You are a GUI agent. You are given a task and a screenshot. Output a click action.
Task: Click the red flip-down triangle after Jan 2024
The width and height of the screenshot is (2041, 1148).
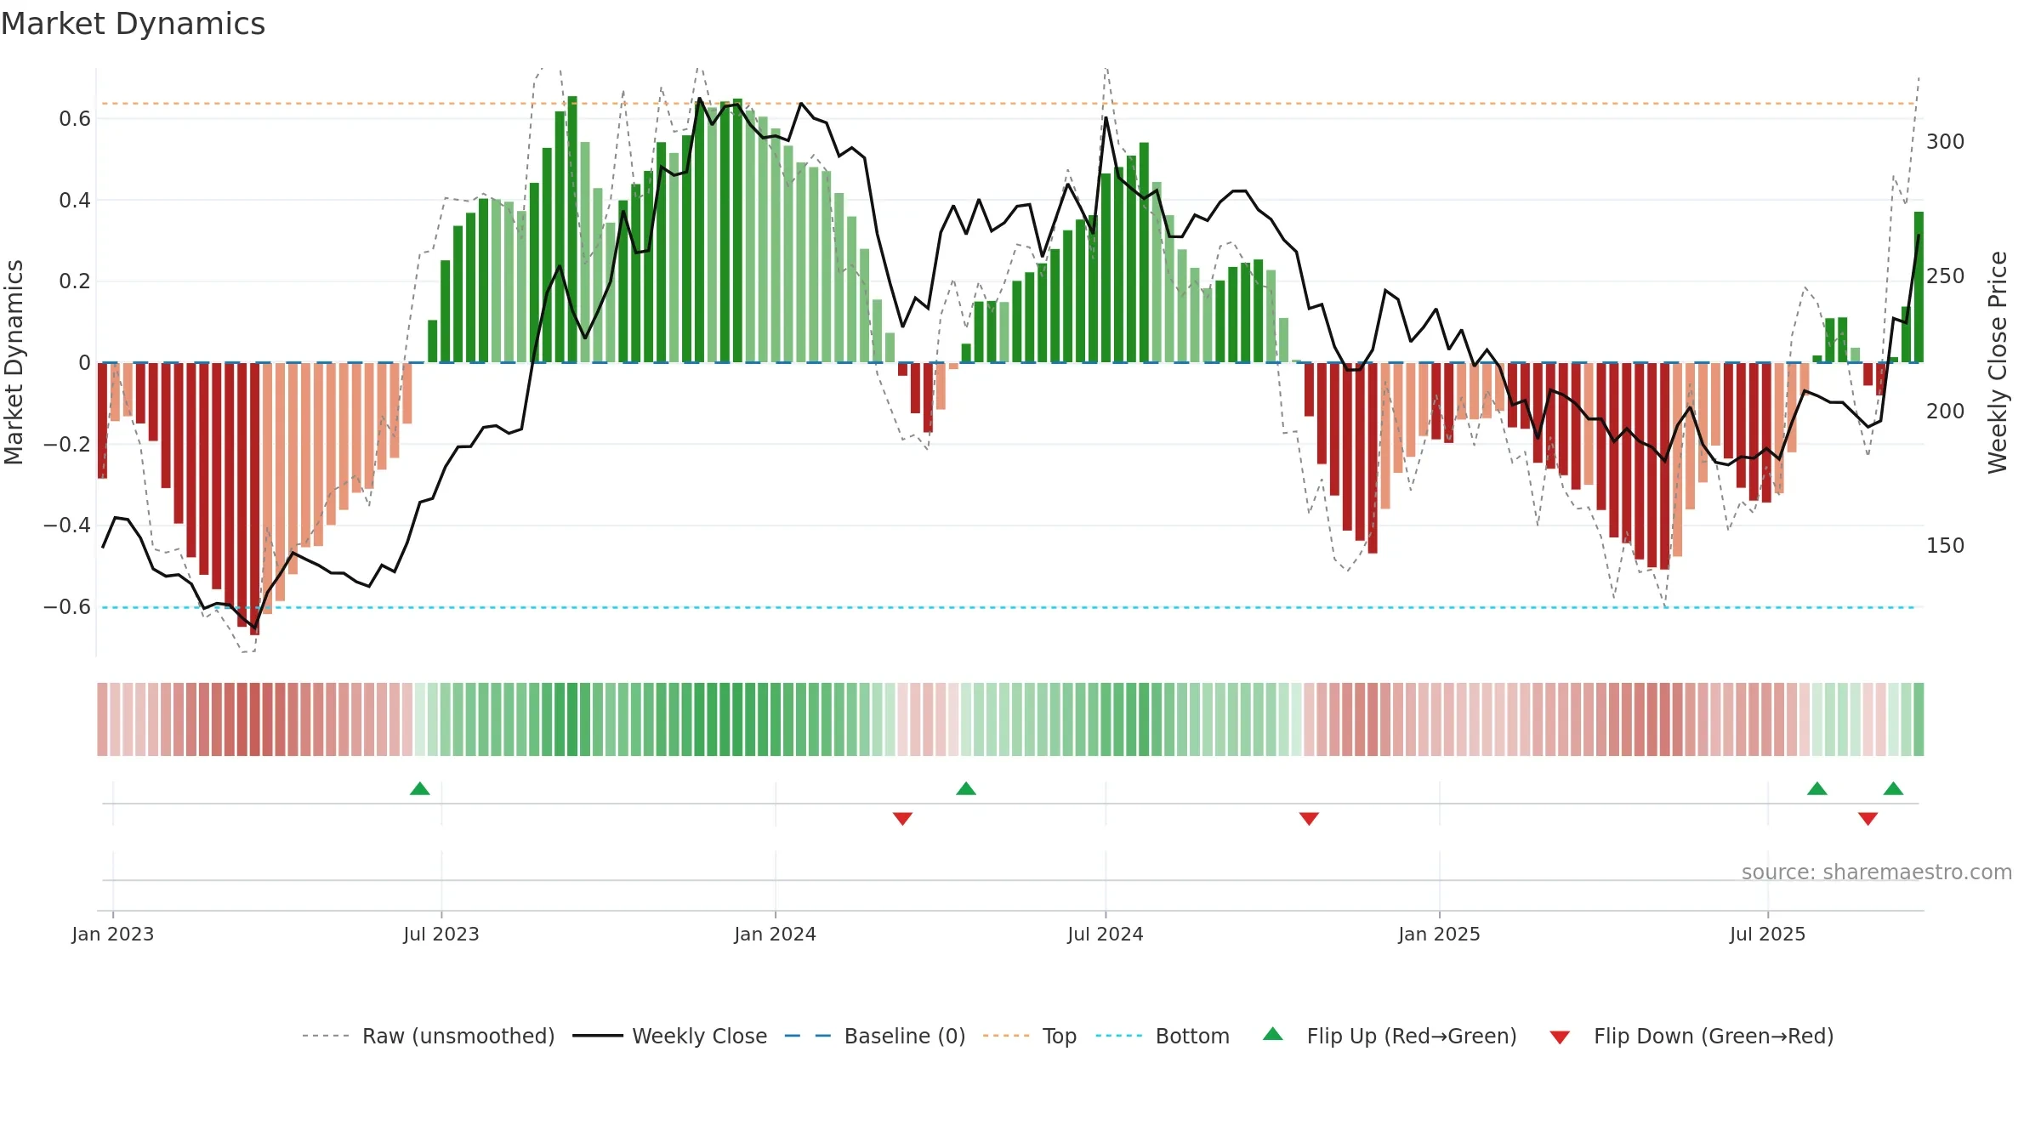click(x=902, y=819)
